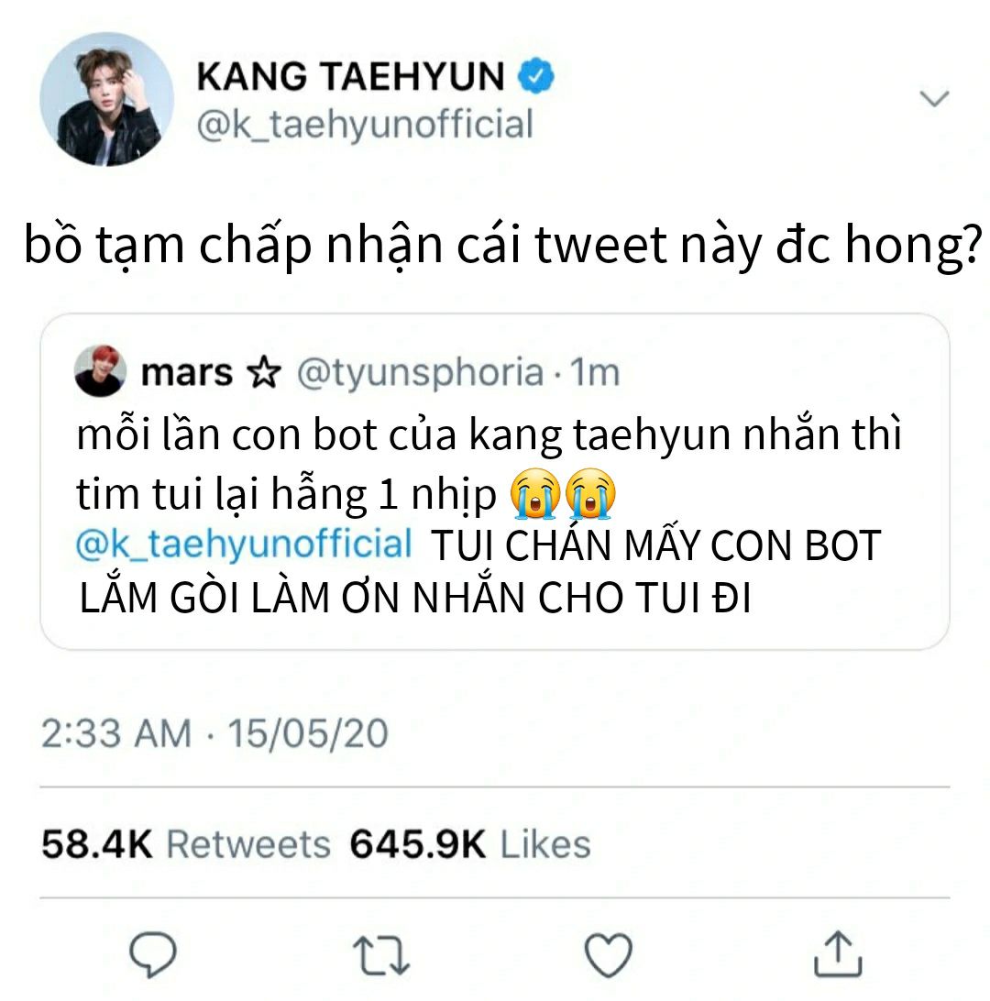Image resolution: width=990 pixels, height=1001 pixels.
Task: Open Kang Taehyun's profile picture
Action: [106, 100]
